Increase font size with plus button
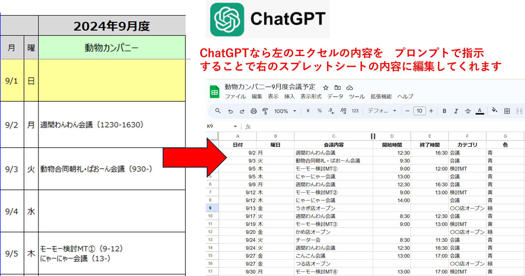The width and height of the screenshot is (525, 276). [x=431, y=111]
